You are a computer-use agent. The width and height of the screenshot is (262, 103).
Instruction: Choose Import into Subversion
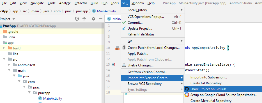223,77
